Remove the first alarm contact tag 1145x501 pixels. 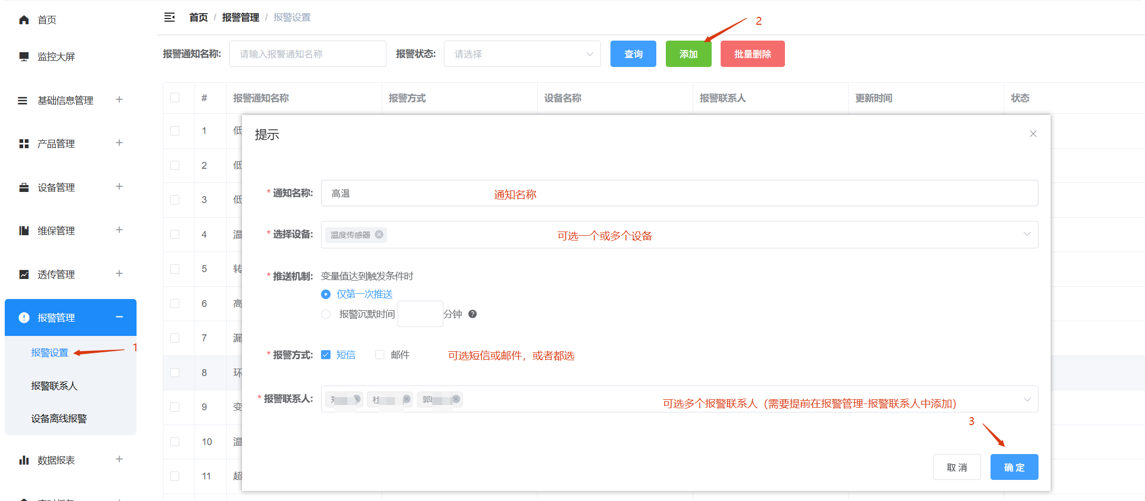tap(357, 399)
